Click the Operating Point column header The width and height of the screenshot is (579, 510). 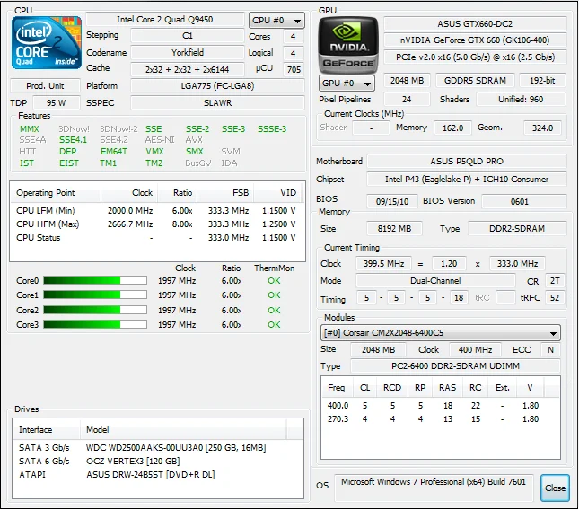pyautogui.click(x=56, y=193)
